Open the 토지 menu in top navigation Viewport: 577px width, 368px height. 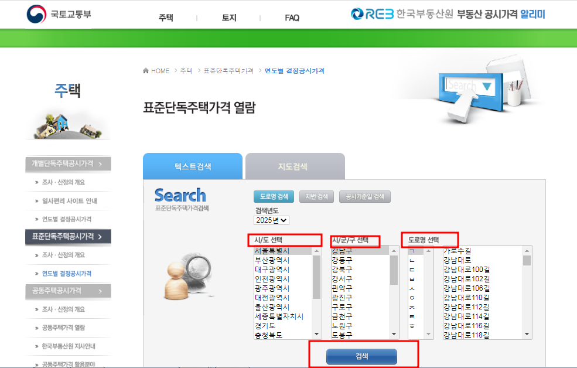point(228,18)
